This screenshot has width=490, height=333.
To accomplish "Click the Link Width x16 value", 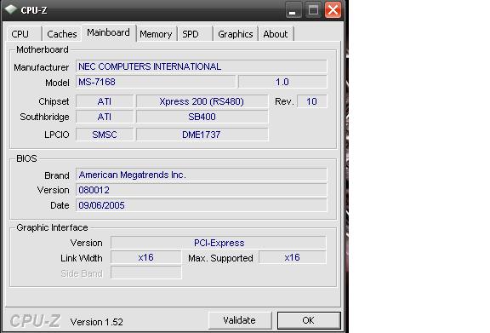I will point(146,257).
